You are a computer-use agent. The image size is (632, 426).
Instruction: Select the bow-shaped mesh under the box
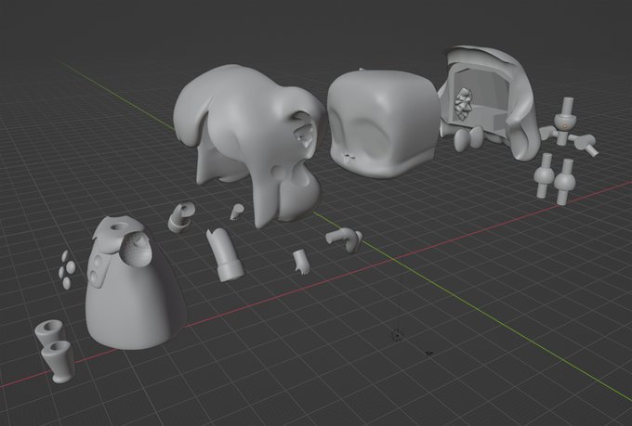(468, 138)
